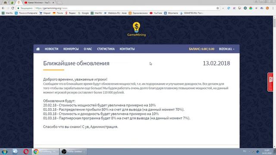Open a new browser tab
276x155 pixels.
tap(60, 3)
